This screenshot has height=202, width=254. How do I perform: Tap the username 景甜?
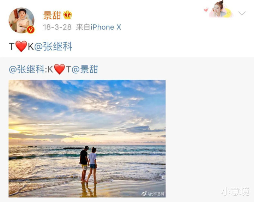(52, 16)
